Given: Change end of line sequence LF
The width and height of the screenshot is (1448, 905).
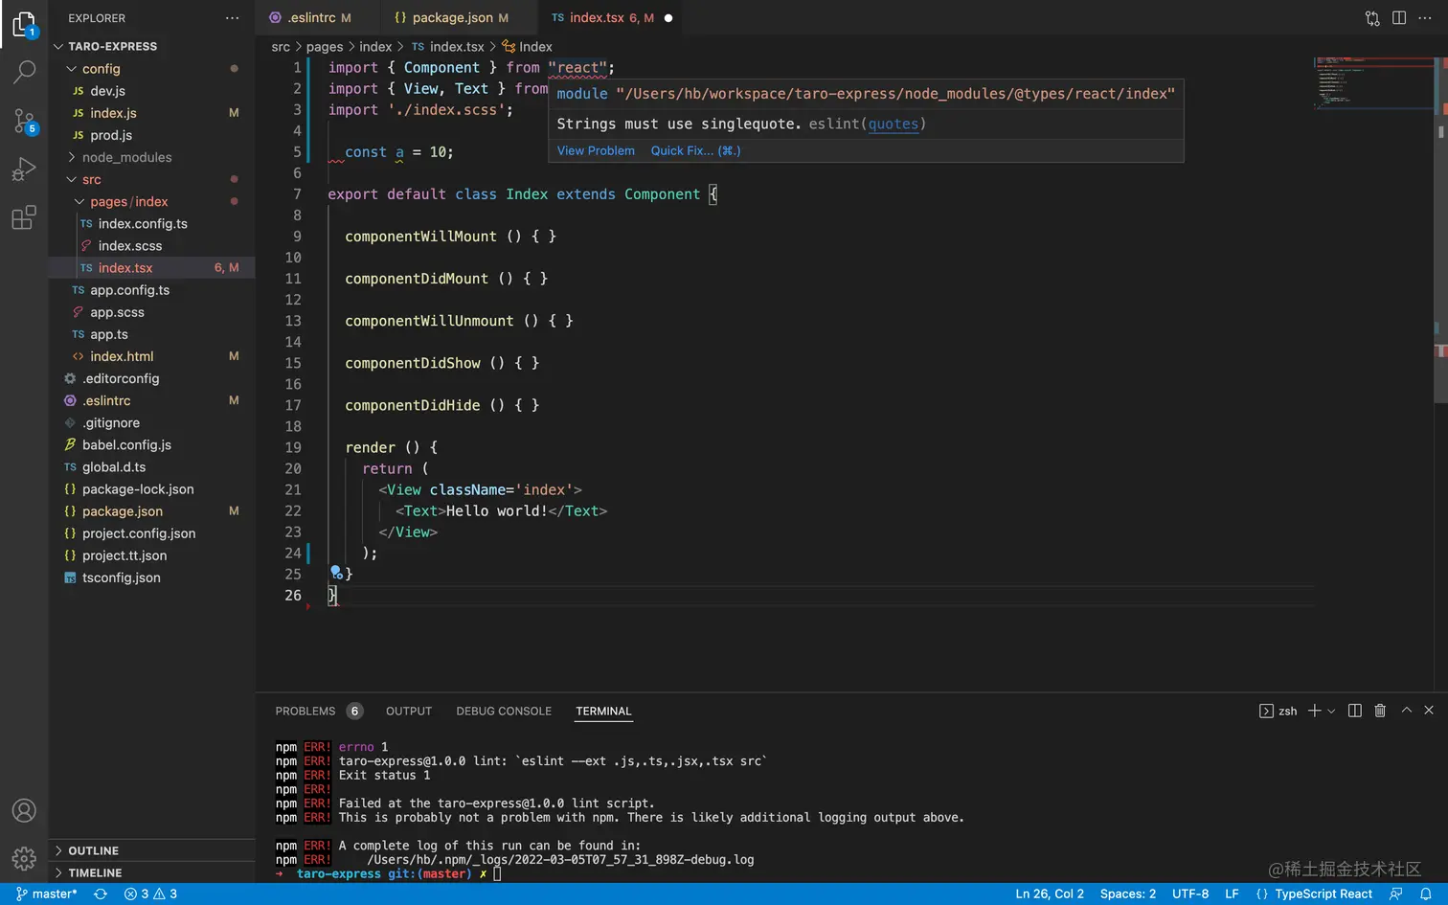Looking at the screenshot, I should (1232, 894).
